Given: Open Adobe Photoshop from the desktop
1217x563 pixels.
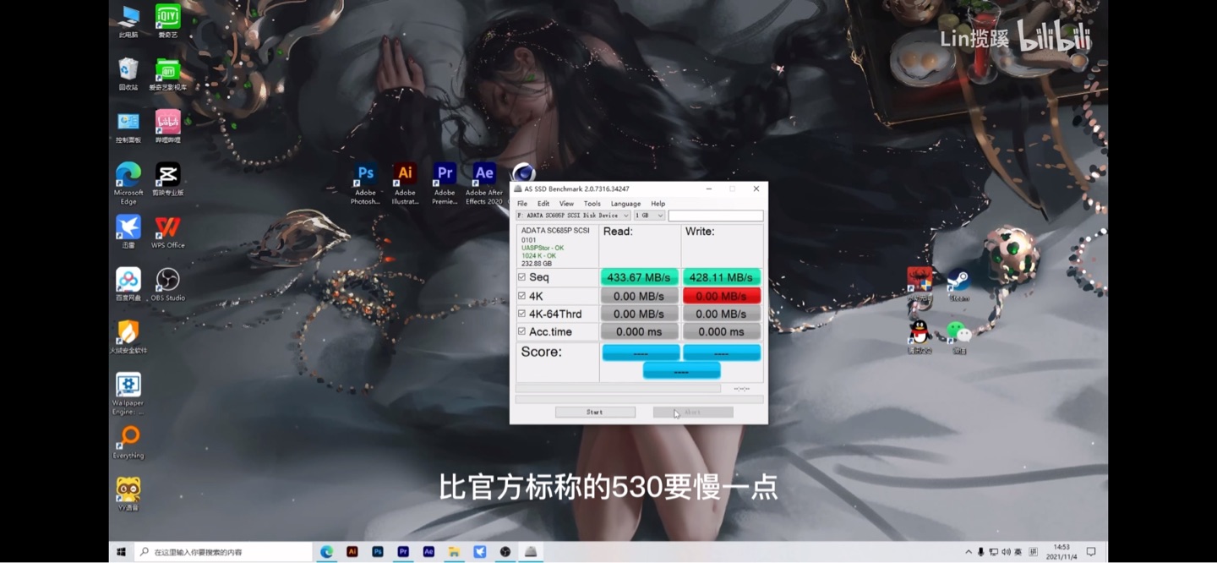Looking at the screenshot, I should [x=365, y=183].
